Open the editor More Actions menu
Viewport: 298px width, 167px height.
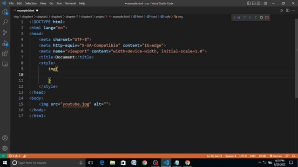tap(293, 10)
